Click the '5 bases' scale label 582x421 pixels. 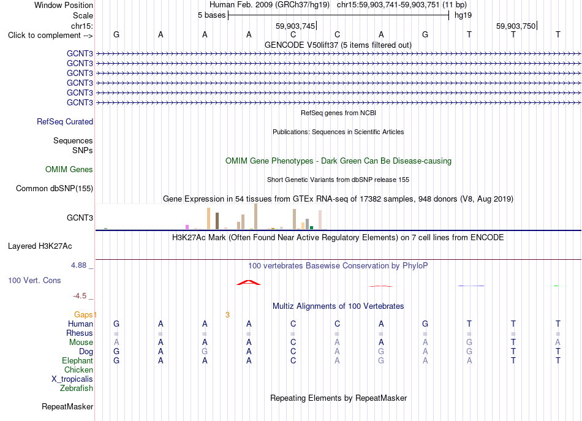click(x=211, y=15)
